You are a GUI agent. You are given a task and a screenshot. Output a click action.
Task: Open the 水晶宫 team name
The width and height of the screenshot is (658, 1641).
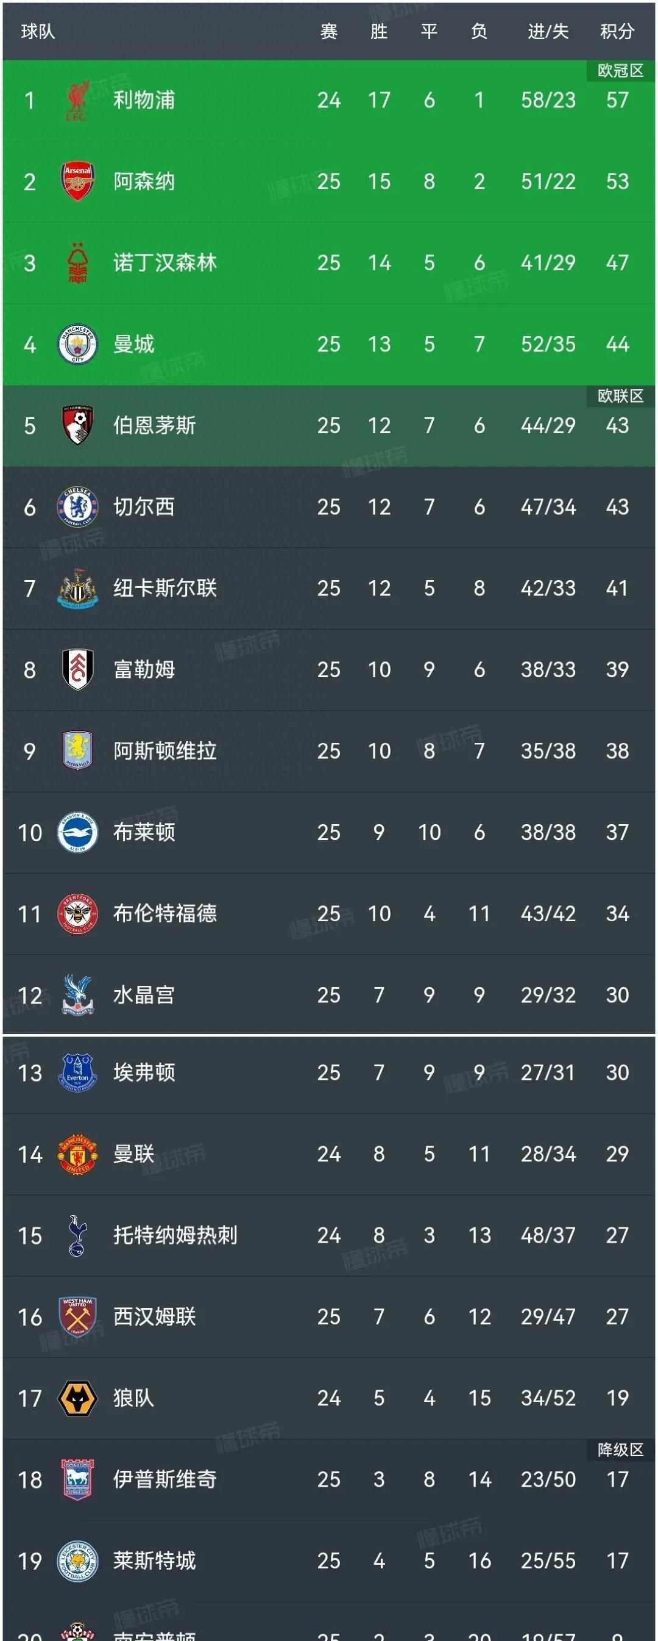144,995
